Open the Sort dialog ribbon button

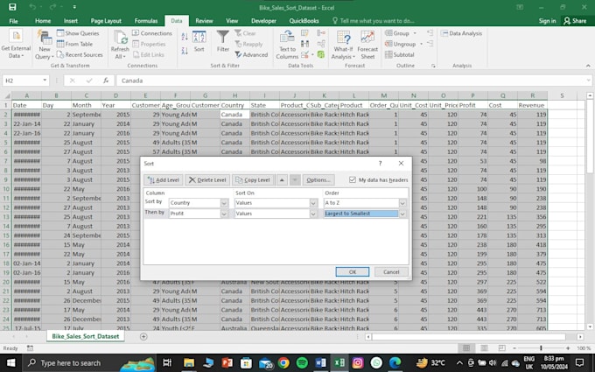[x=199, y=41]
